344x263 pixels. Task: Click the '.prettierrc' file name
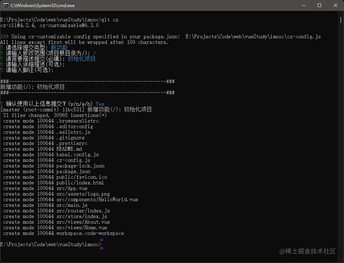[72, 143]
